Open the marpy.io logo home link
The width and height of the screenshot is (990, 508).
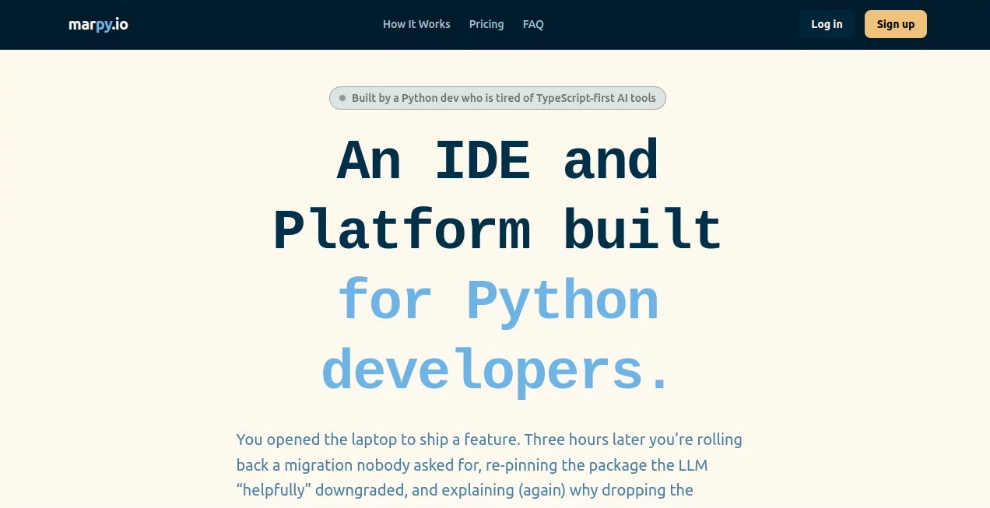tap(98, 24)
